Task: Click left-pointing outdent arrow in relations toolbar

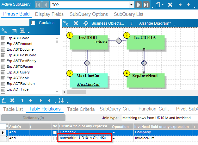Action: coord(49,100)
